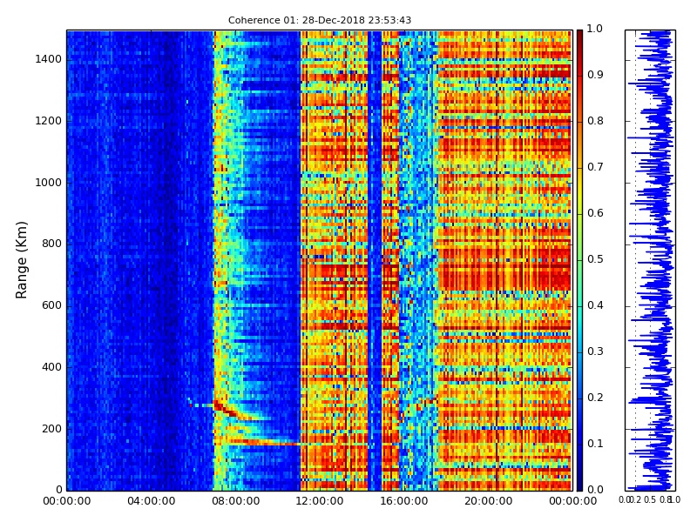Click the 0.8 colorbar tick label
Screen dimensions: 697x522
coord(595,121)
